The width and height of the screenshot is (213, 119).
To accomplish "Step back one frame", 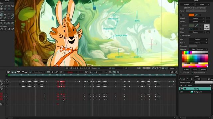I will (x=74, y=68).
